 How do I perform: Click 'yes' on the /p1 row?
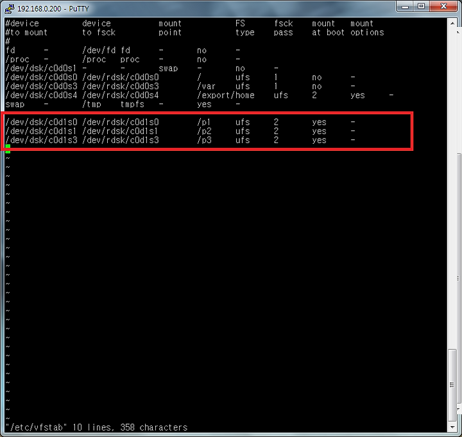pyautogui.click(x=319, y=122)
